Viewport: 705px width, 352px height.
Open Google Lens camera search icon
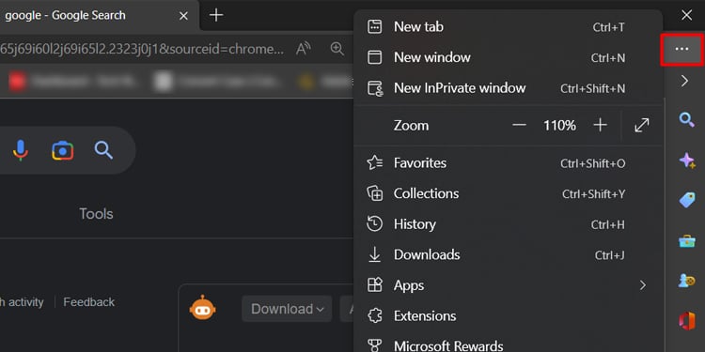[62, 151]
